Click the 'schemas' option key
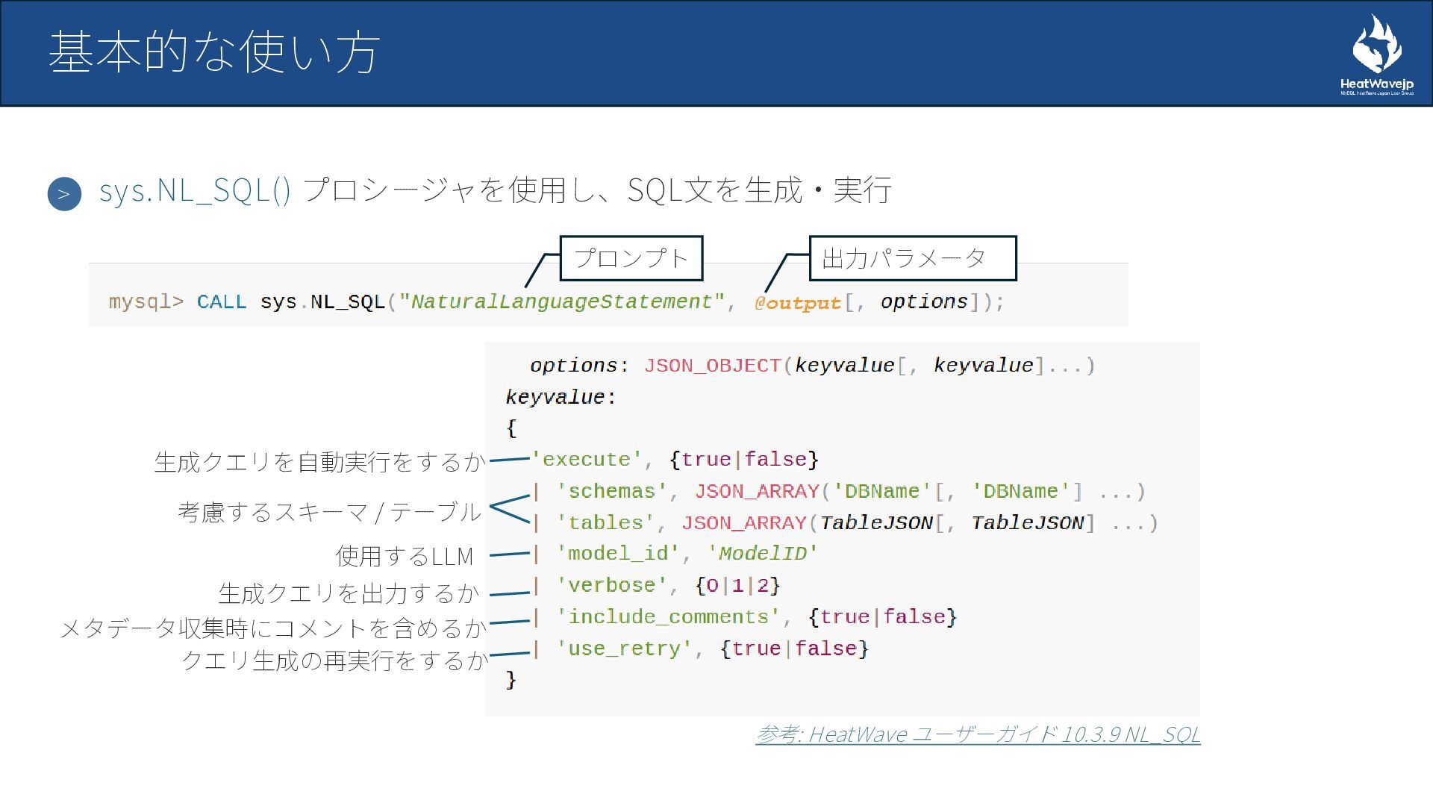 (x=611, y=492)
